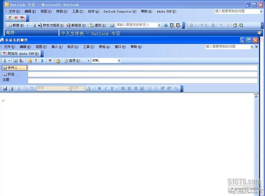Screen dimensions: 265x196
Task: Click first Adobe PDF icon in Outlook toolbar
Action: [x=10, y=18]
